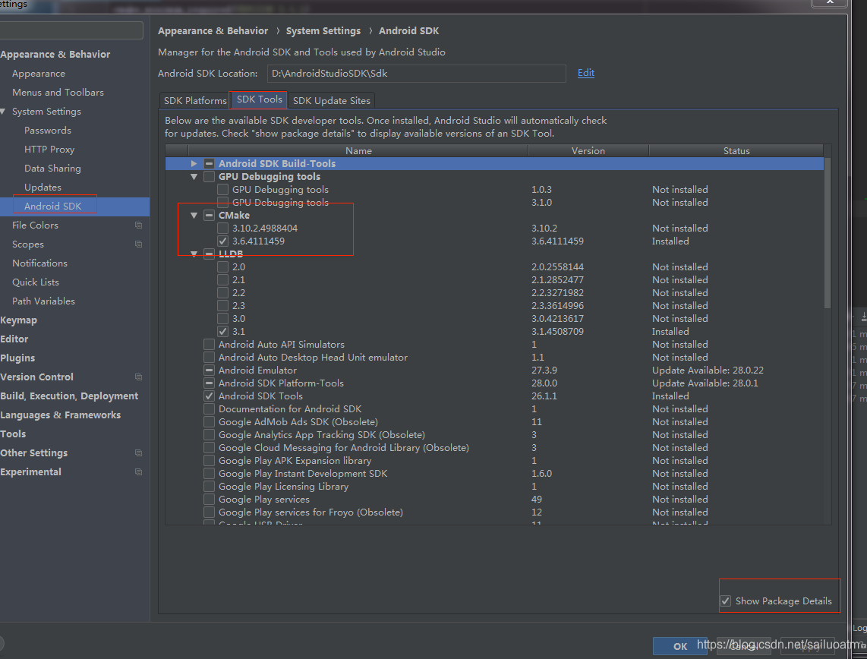Screen dimensions: 867x659
Task: Open Updates settings page
Action: tap(43, 188)
